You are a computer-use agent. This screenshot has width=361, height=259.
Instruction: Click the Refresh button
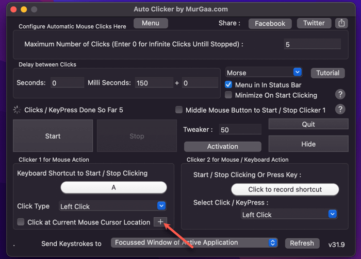click(x=302, y=243)
